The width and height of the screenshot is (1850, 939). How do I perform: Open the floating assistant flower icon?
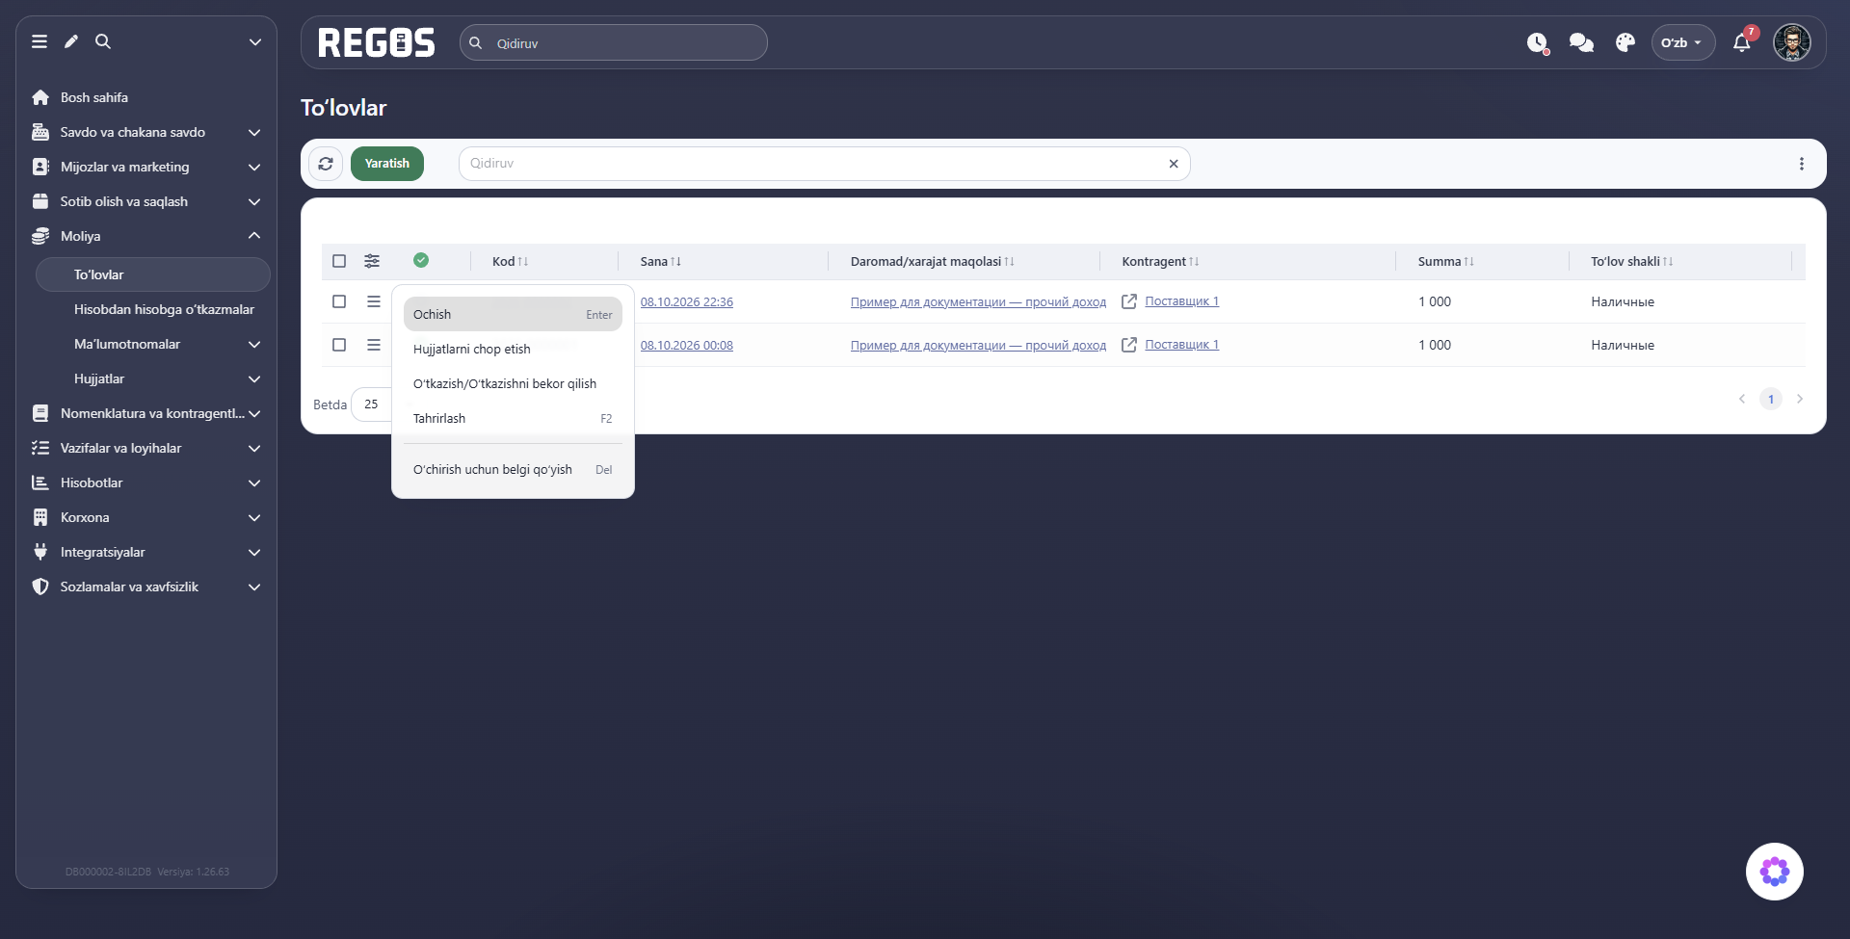click(x=1775, y=872)
